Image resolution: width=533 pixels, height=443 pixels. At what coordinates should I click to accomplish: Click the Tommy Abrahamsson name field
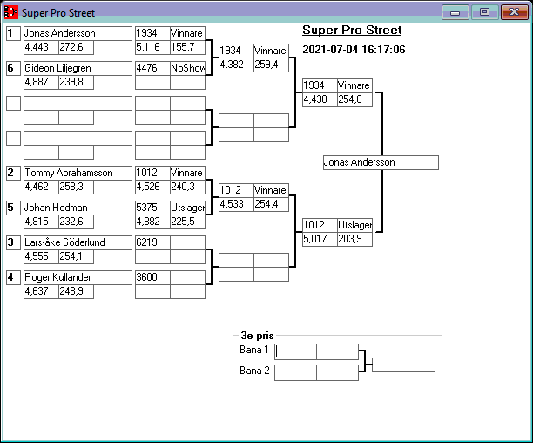[x=78, y=173]
